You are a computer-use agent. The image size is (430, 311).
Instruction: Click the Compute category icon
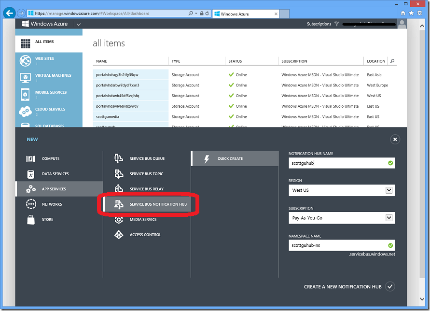[x=30, y=159]
